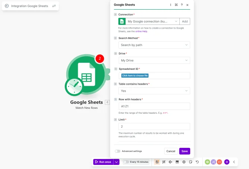Click the green circular tools icon
This screenshot has width=249, height=169.
click(207, 162)
